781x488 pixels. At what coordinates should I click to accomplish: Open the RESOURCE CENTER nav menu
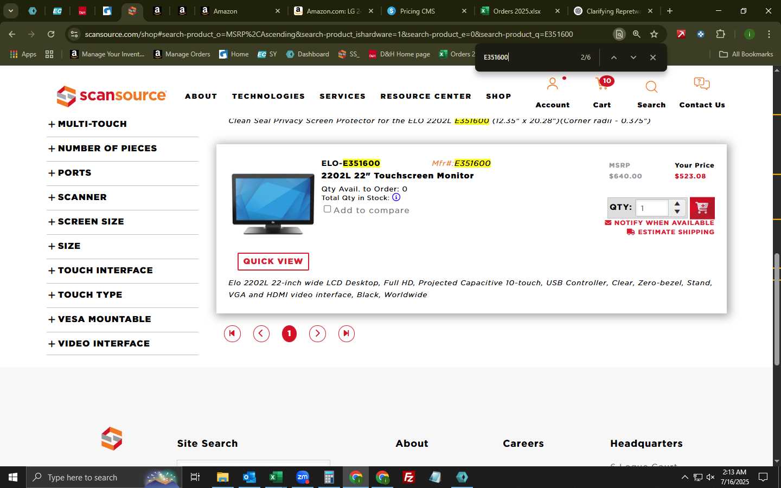[426, 96]
